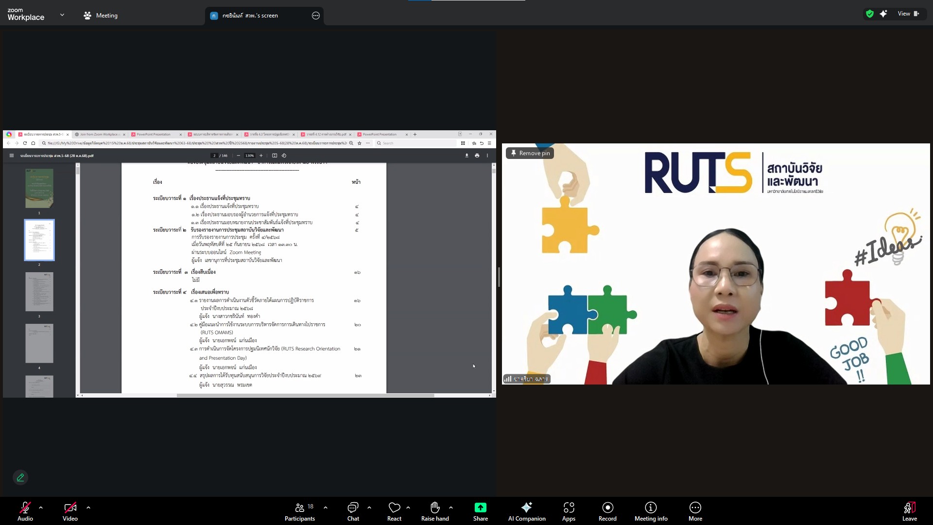This screenshot has width=933, height=525.
Task: Expand the video options arrow
Action: tap(88, 507)
